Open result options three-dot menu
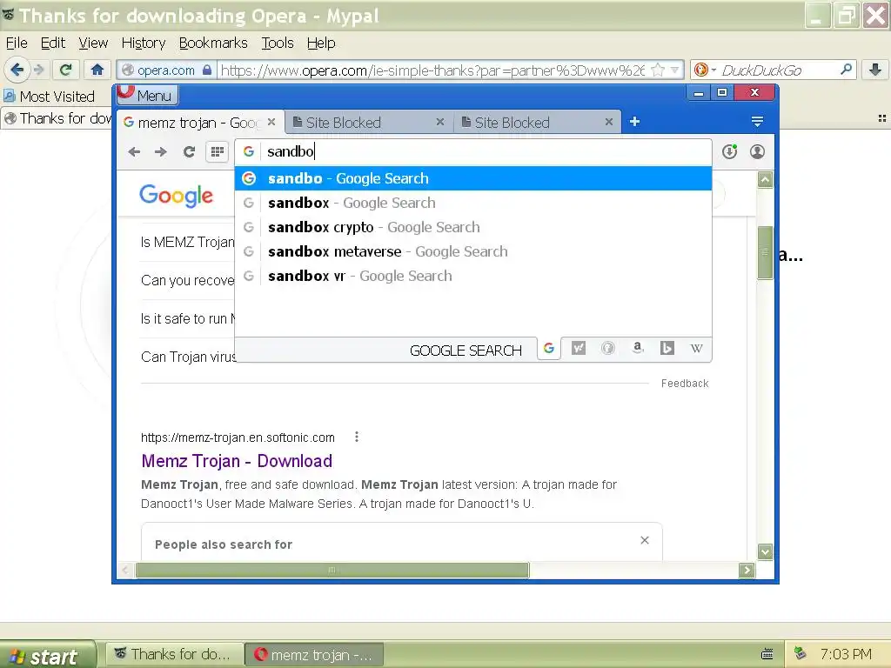The width and height of the screenshot is (891, 668). coord(356,437)
